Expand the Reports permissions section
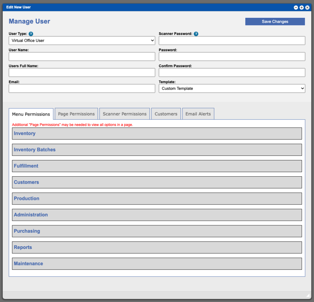The height and width of the screenshot is (302, 314). [x=157, y=247]
